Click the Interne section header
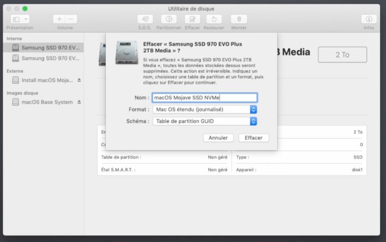386x242 pixels. pos(14,39)
